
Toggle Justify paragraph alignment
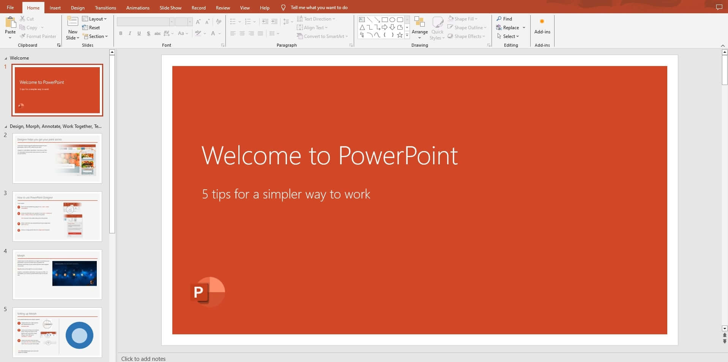pos(260,33)
